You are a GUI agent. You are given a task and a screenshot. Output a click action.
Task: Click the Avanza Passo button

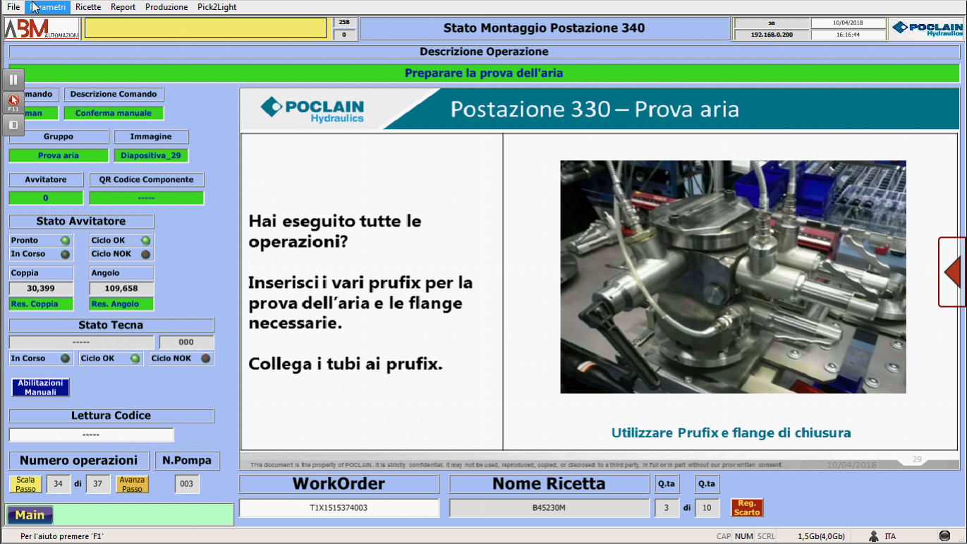[132, 484]
